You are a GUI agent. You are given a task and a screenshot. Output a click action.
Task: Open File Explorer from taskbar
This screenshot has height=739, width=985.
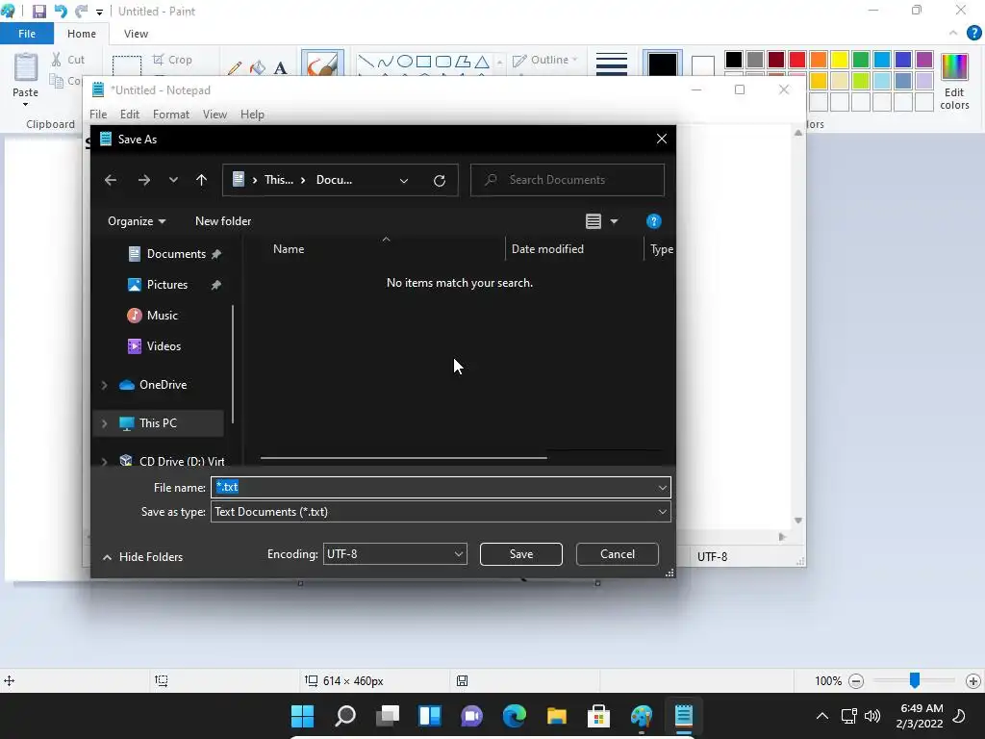tap(557, 716)
